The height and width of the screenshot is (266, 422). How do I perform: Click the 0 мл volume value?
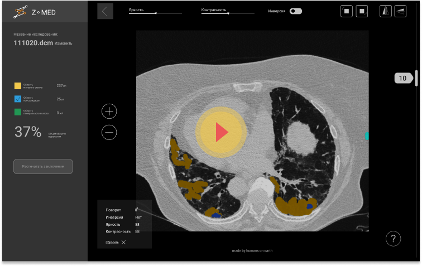point(60,113)
